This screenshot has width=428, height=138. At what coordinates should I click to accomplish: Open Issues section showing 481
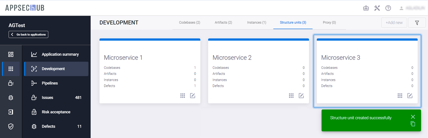[x=48, y=98]
